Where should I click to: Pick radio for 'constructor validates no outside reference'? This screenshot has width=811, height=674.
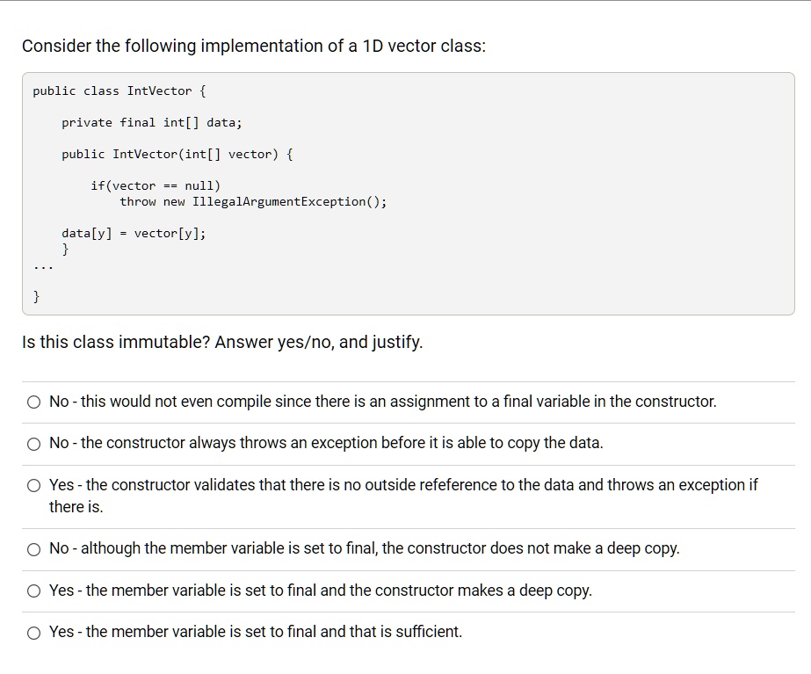(33, 485)
